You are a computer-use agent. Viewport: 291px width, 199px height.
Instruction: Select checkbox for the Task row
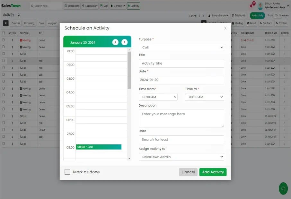[x=3, y=116]
